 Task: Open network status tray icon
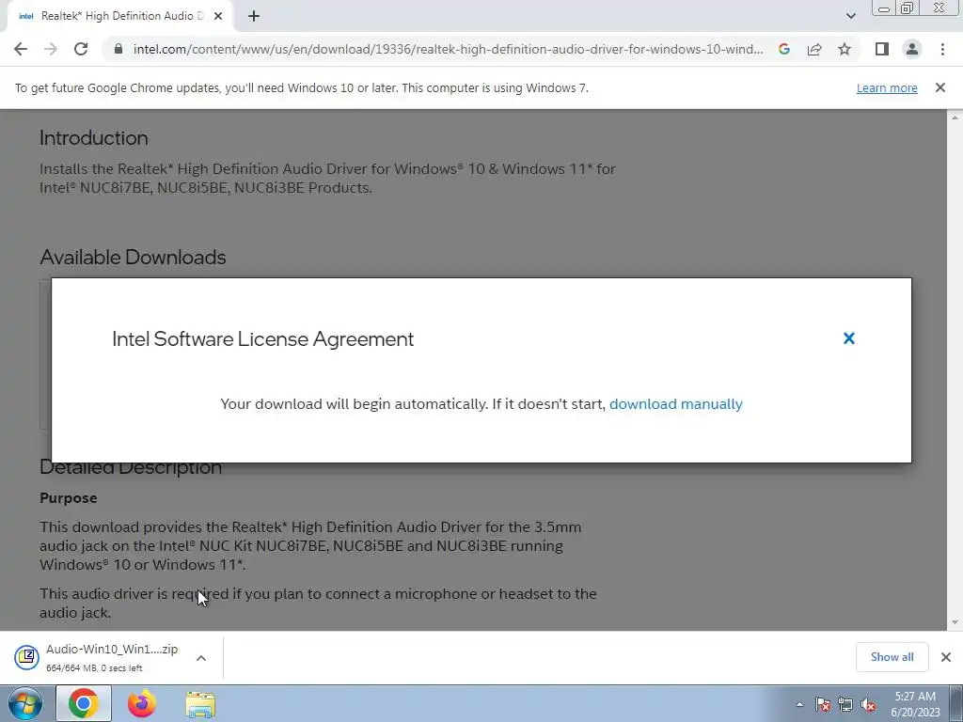click(x=845, y=705)
